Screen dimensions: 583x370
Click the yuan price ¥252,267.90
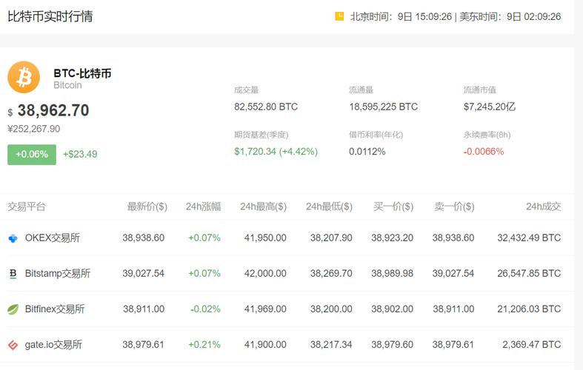click(x=34, y=129)
